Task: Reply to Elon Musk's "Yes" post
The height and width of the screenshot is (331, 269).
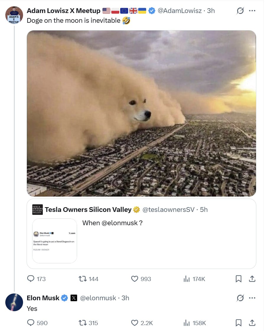Action: coord(31,323)
